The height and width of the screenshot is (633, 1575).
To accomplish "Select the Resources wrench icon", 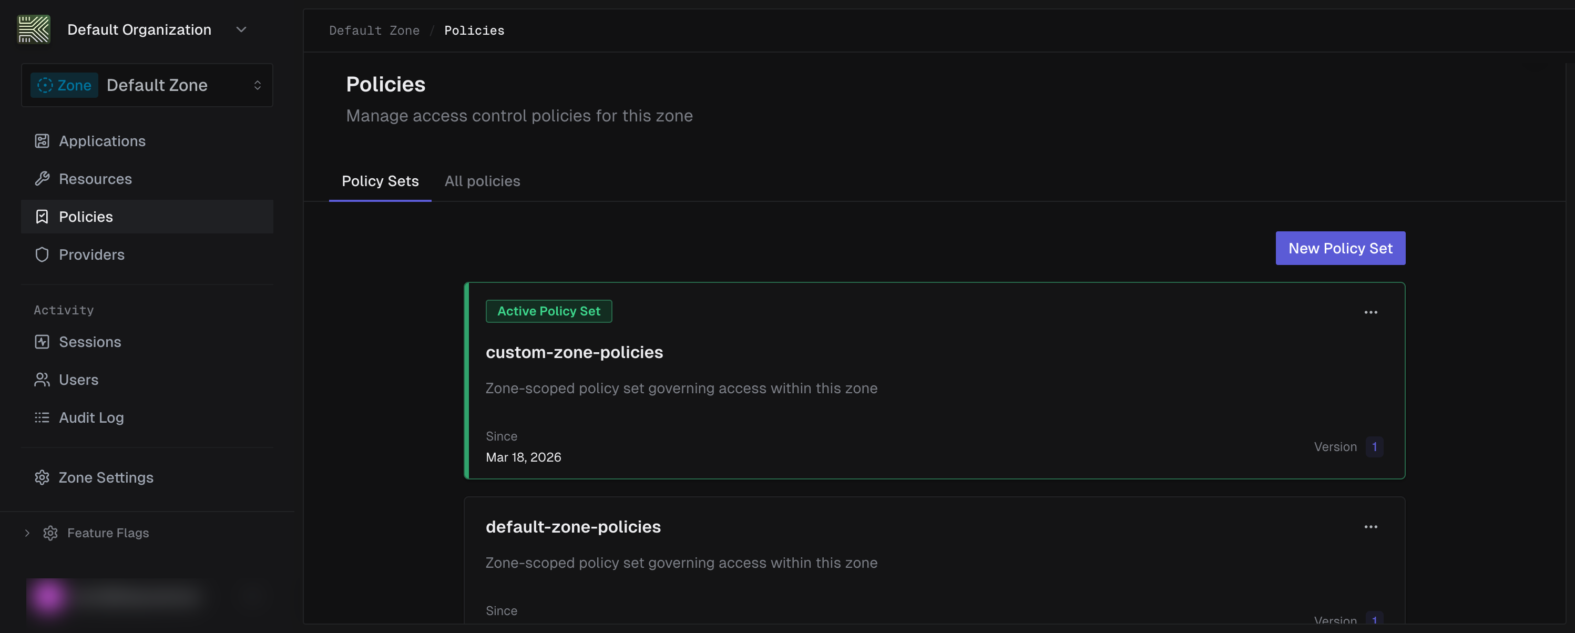I will pyautogui.click(x=42, y=179).
